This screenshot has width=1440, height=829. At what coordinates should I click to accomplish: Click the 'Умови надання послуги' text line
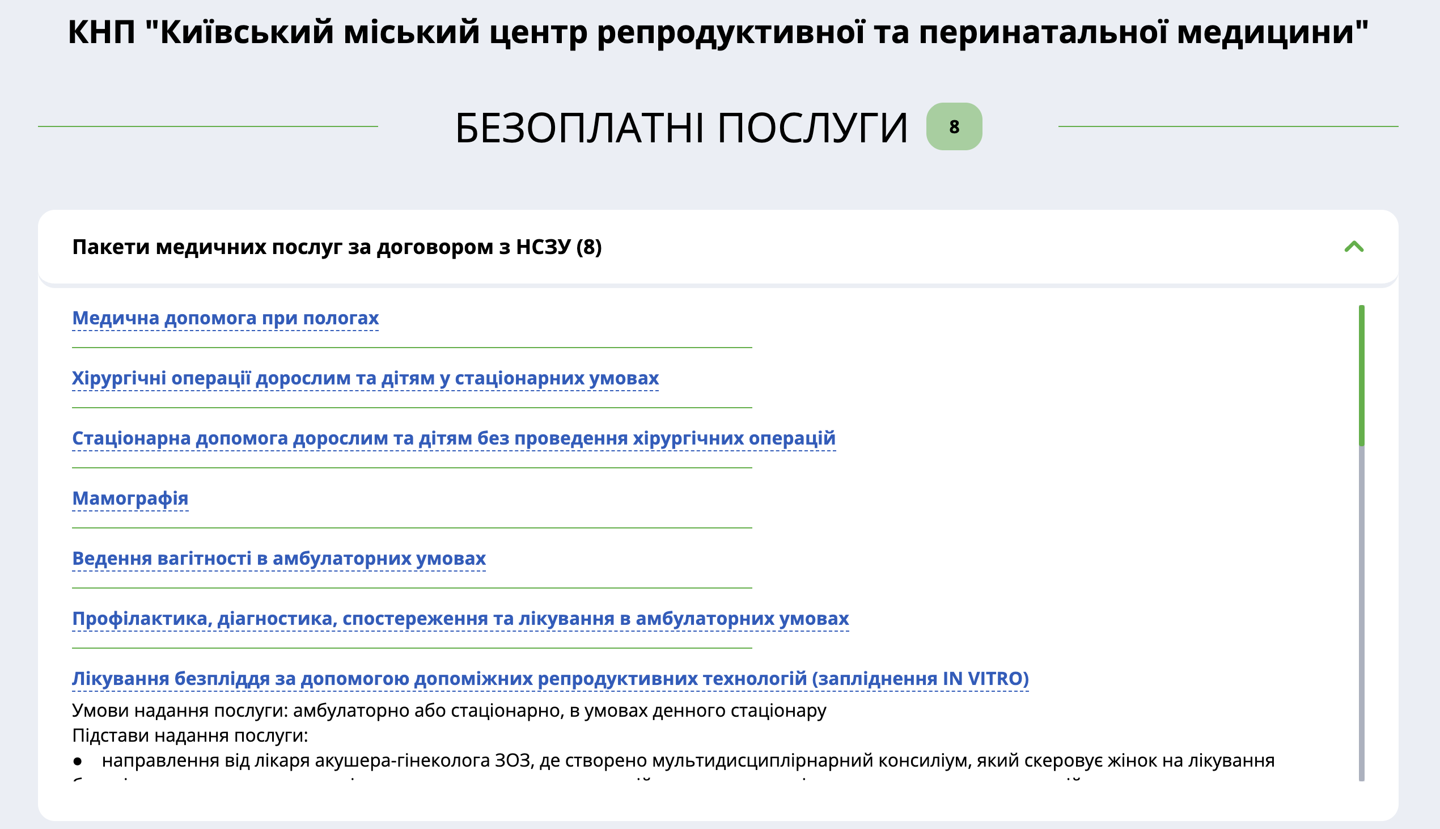(449, 710)
